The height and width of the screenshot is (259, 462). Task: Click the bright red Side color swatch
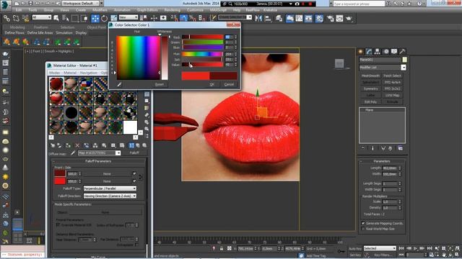pyautogui.click(x=59, y=181)
